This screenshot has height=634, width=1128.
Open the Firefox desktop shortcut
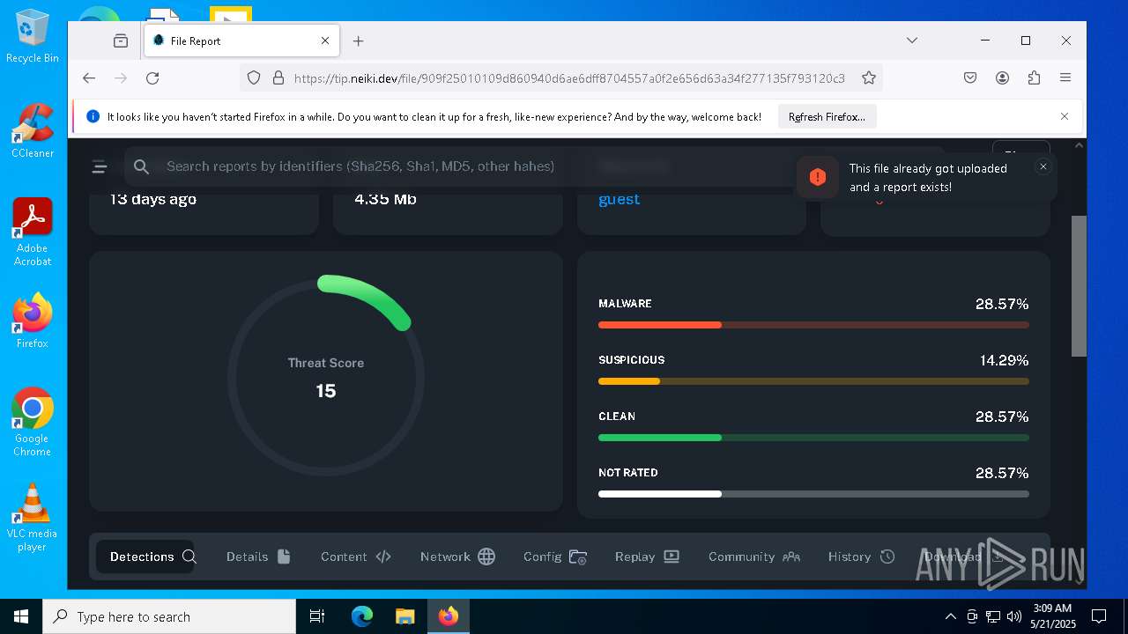point(33,321)
